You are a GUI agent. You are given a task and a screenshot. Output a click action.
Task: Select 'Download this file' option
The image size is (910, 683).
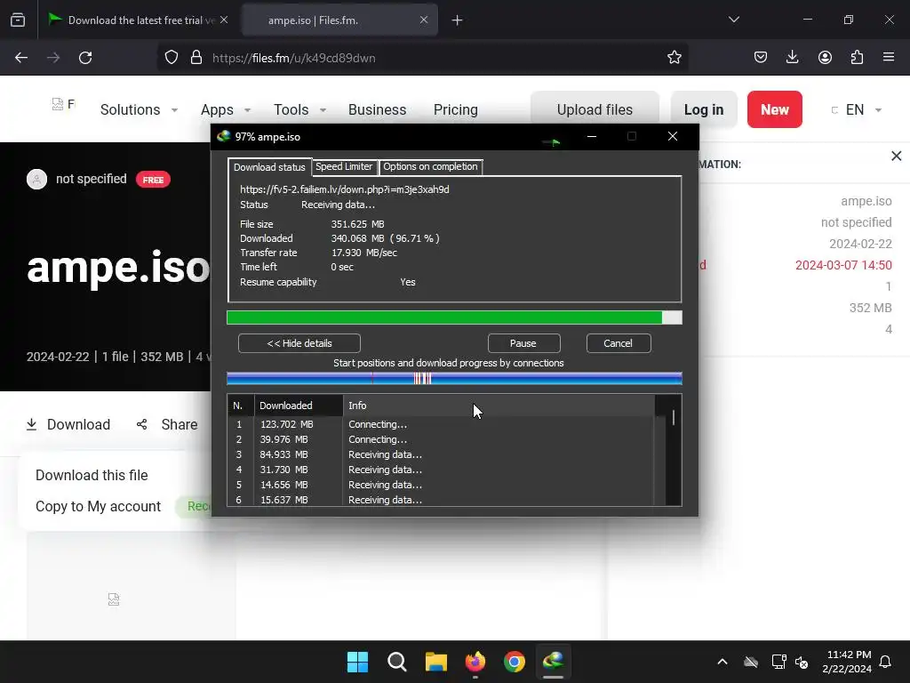point(92,475)
